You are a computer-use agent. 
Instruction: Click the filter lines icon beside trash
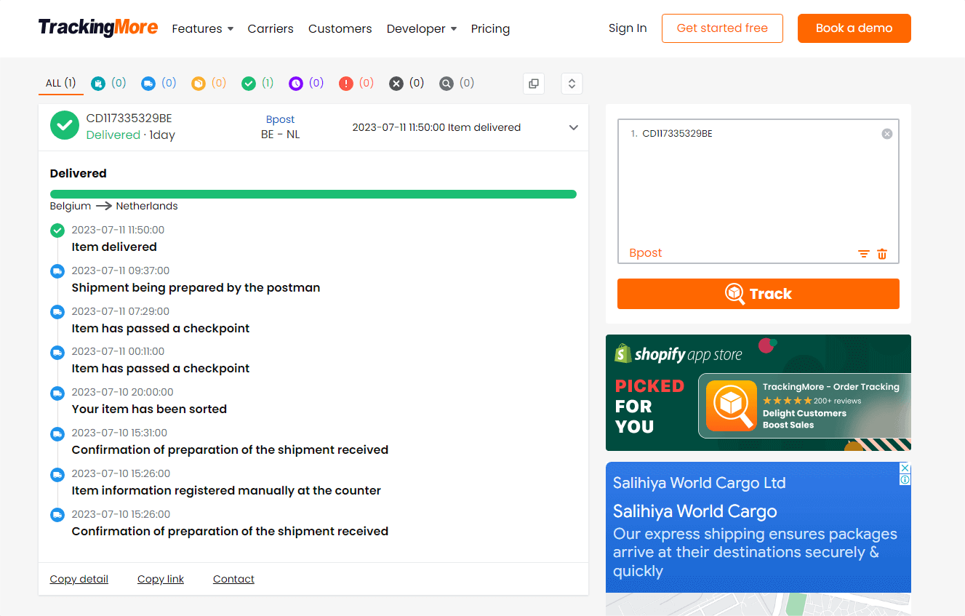(863, 254)
